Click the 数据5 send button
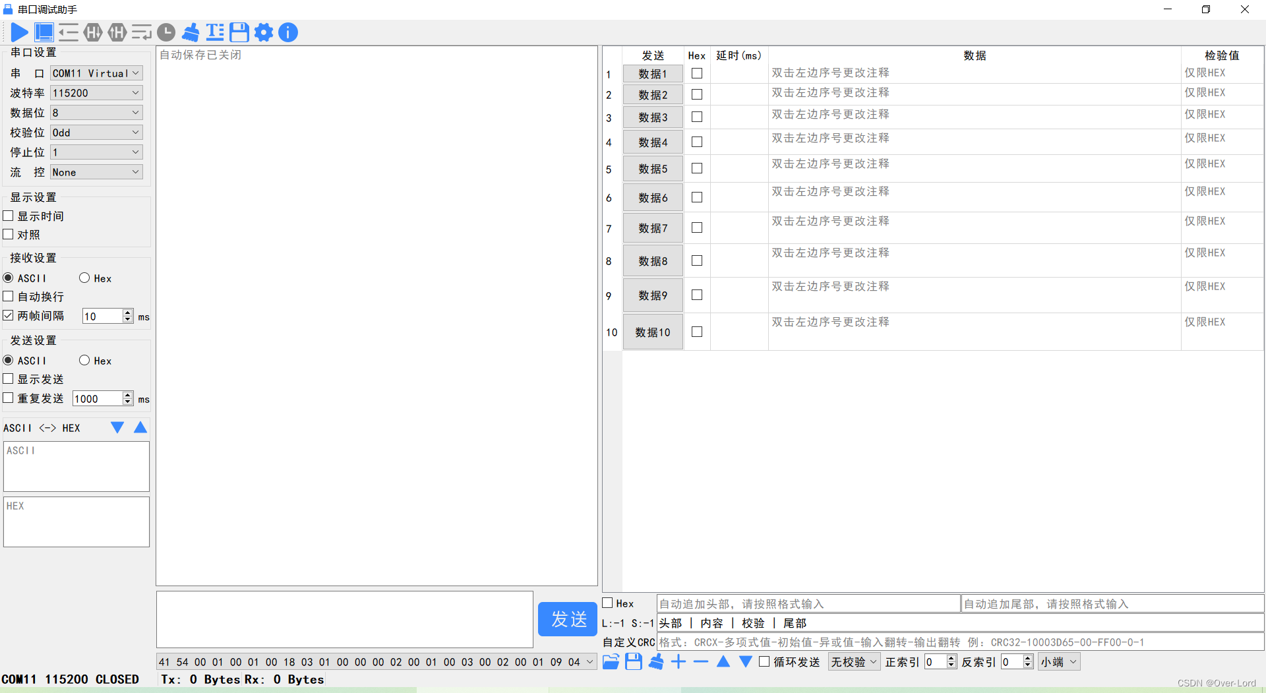Image resolution: width=1266 pixels, height=693 pixels. [x=653, y=169]
